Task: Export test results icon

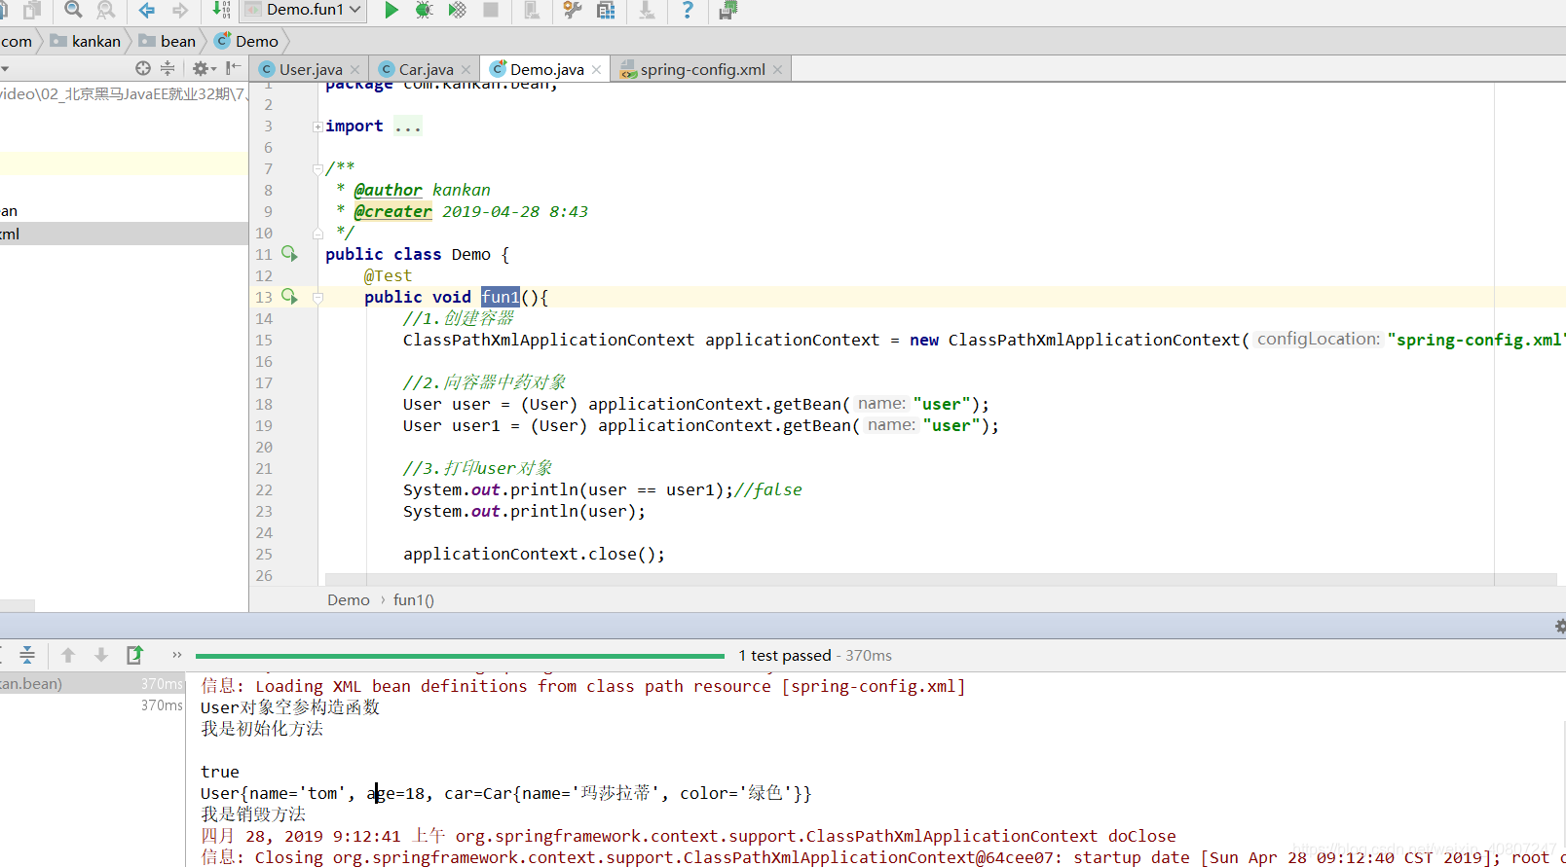Action: [134, 655]
